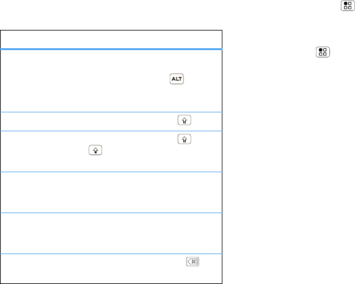The width and height of the screenshot is (355, 284).
Task: Click the blue line directly above the Backspace row
Action: pos(111,254)
